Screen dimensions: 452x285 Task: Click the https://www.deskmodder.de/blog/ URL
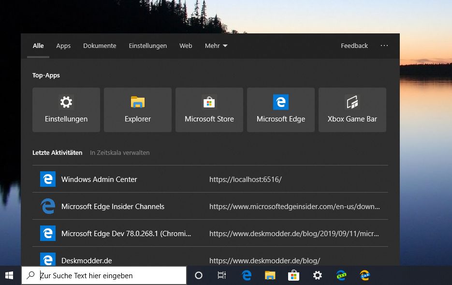(264, 261)
